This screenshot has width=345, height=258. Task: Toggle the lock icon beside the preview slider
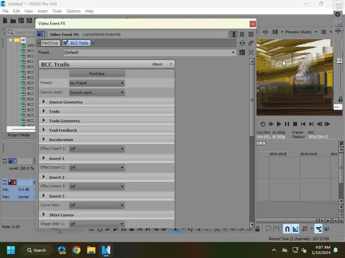[340, 99]
